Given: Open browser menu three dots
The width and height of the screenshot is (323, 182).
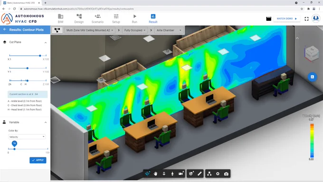Looking at the screenshot, I should [319, 9].
